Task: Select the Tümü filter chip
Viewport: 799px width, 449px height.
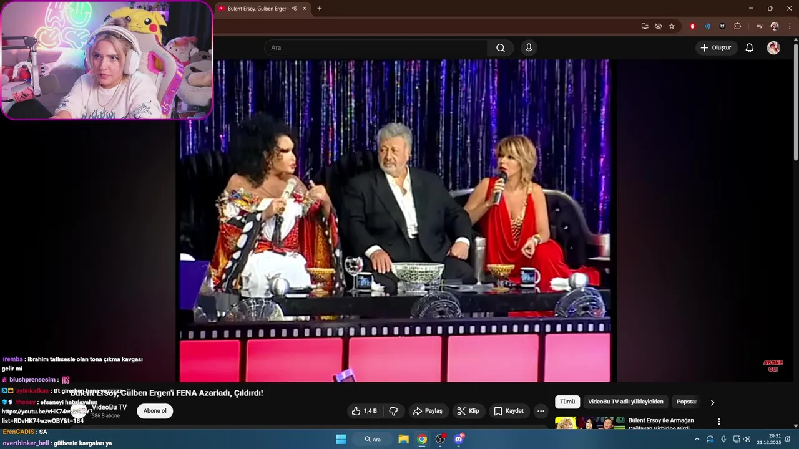Action: coord(567,402)
